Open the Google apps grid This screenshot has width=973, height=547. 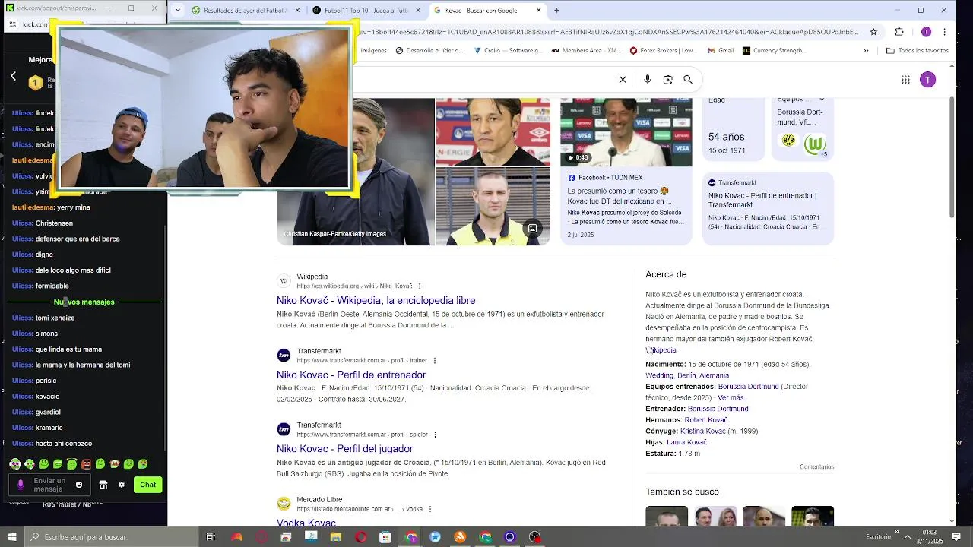click(905, 80)
